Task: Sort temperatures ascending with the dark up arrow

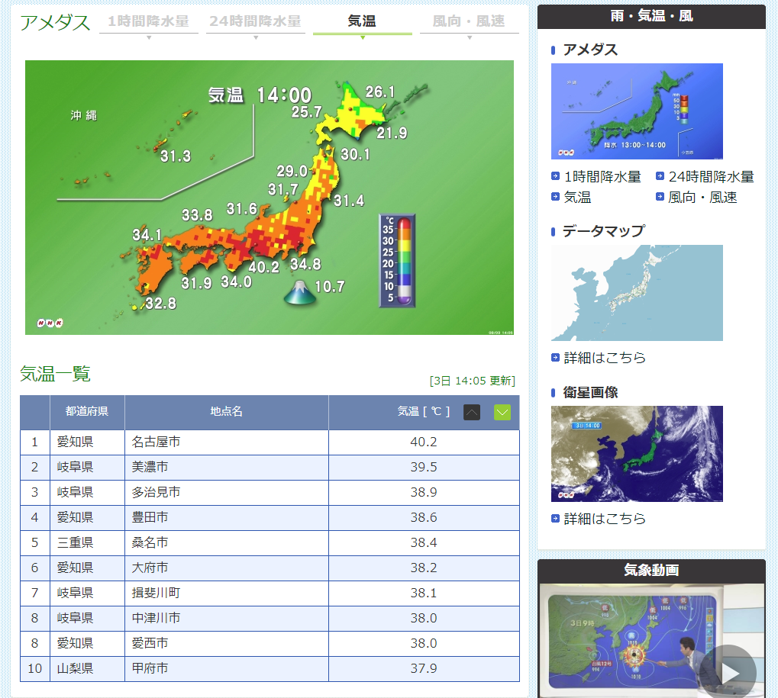Action: point(472,412)
